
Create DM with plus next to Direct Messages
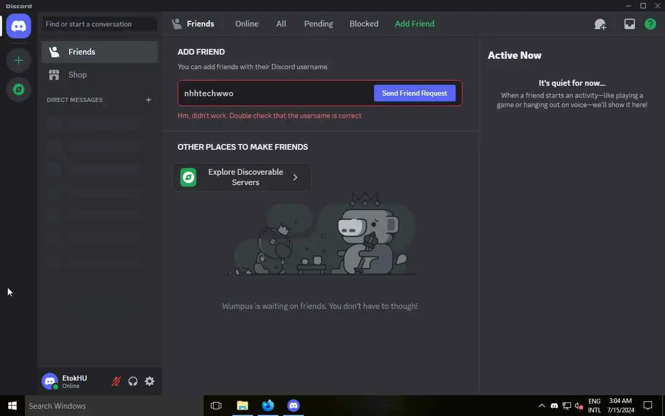(x=149, y=100)
